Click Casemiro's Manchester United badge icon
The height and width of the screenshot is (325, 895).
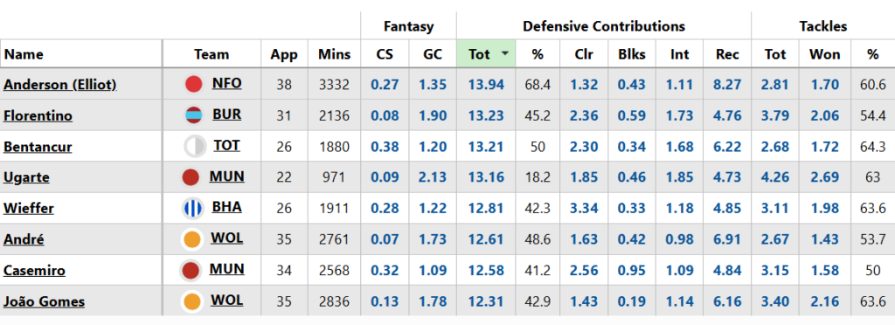(190, 270)
